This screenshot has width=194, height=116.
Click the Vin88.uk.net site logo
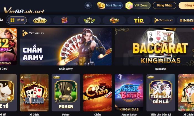[x=24, y=10]
